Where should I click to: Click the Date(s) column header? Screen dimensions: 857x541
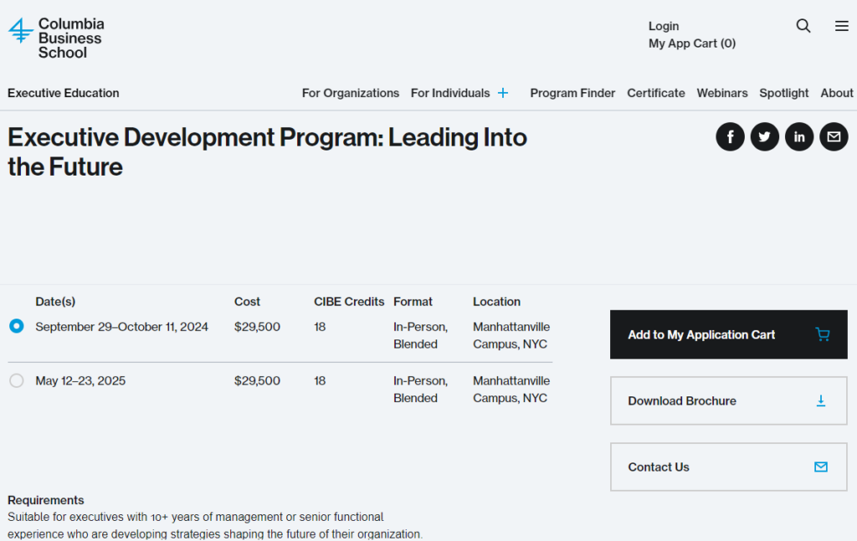coord(55,302)
